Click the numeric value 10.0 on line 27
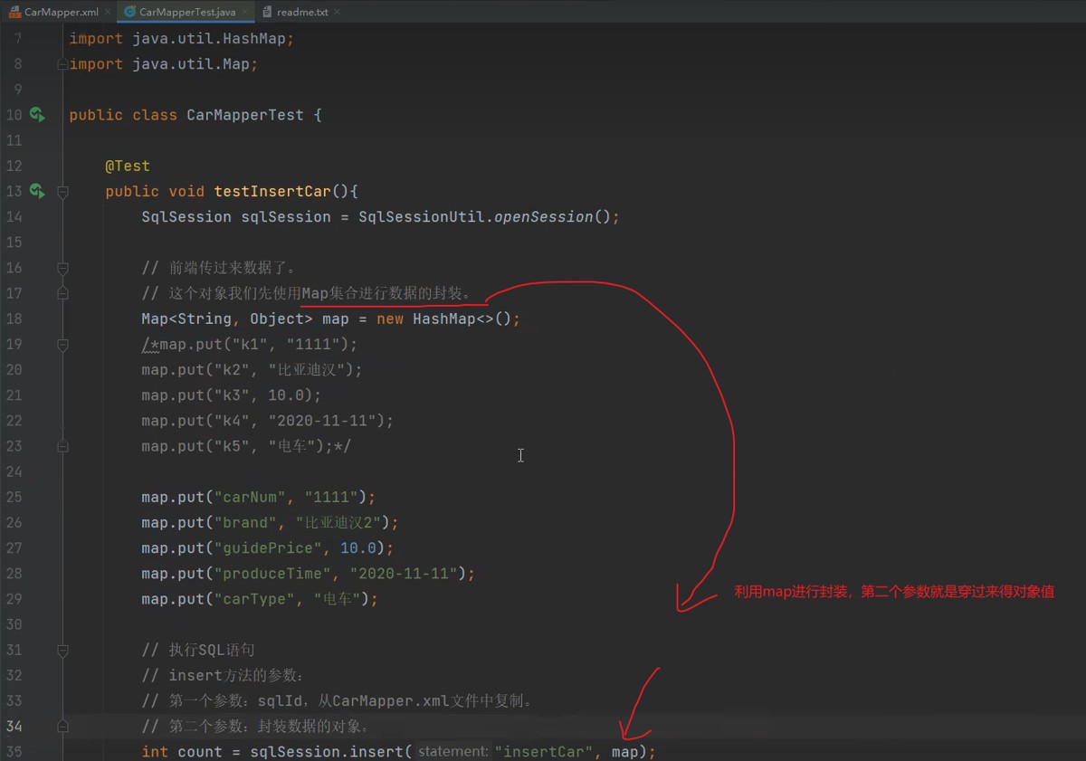The height and width of the screenshot is (761, 1086). (x=358, y=548)
